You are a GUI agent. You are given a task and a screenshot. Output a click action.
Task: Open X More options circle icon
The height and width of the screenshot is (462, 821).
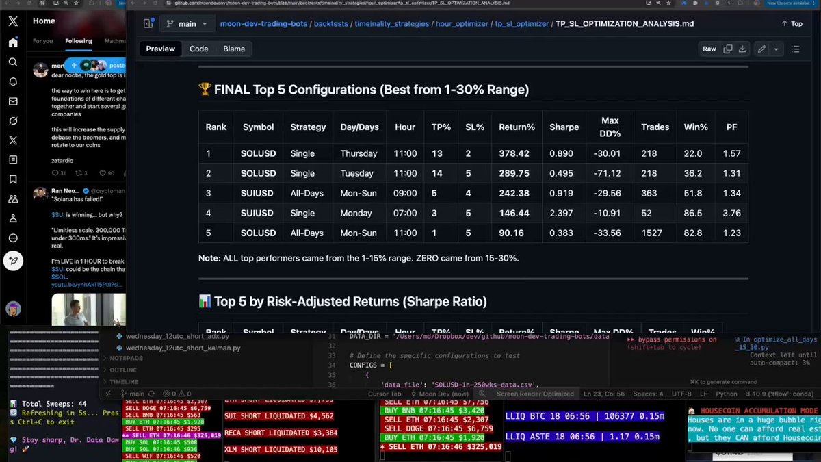(x=13, y=238)
